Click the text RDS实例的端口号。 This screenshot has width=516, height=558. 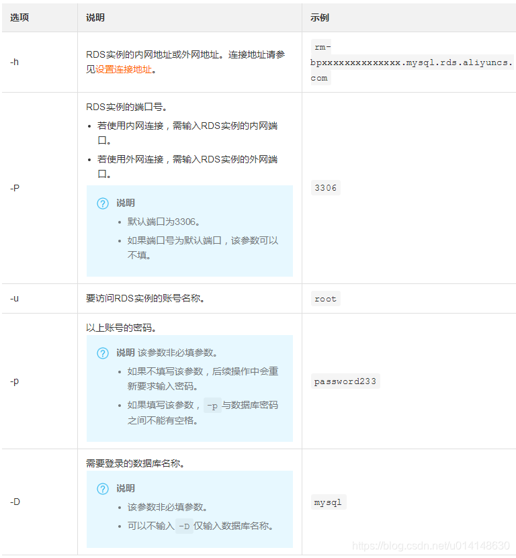point(126,107)
